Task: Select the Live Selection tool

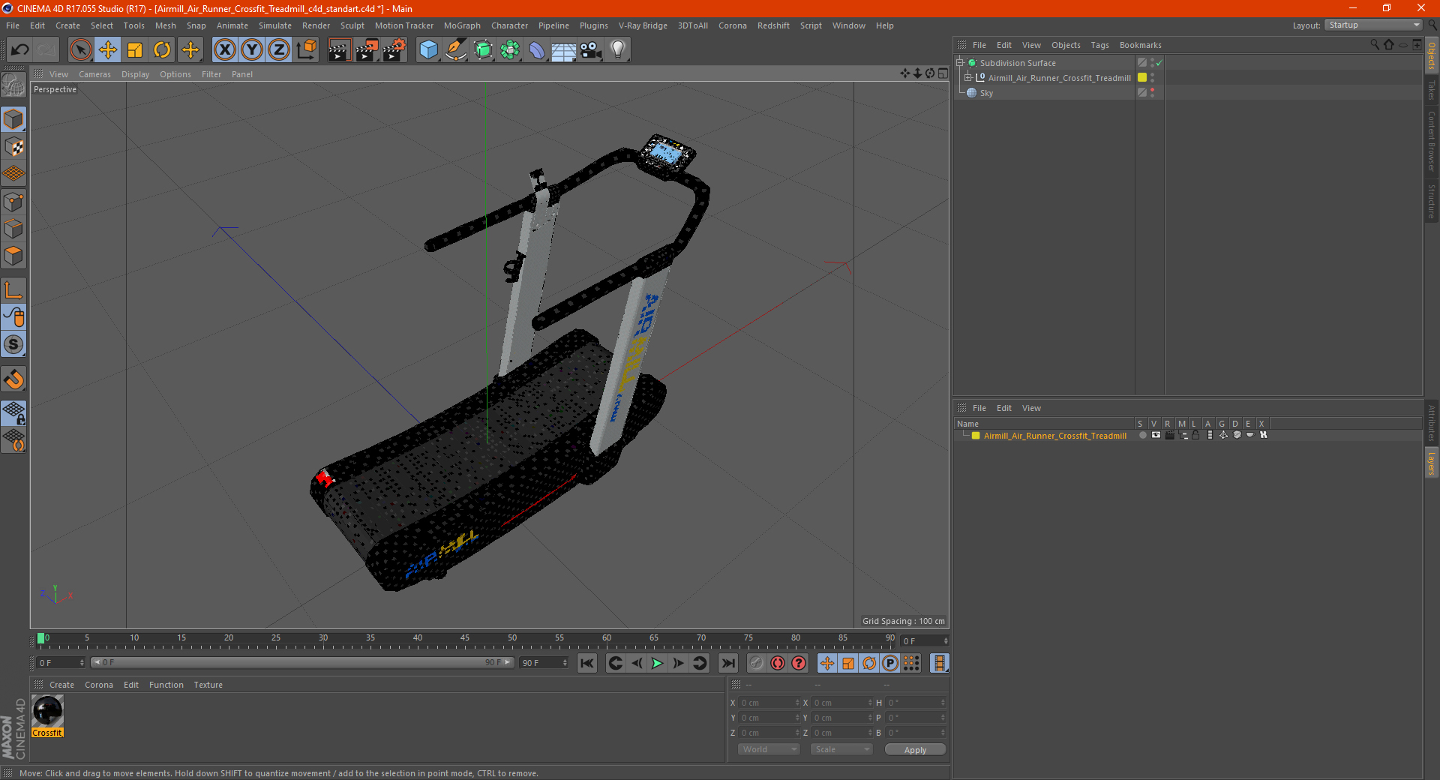Action: click(x=80, y=50)
